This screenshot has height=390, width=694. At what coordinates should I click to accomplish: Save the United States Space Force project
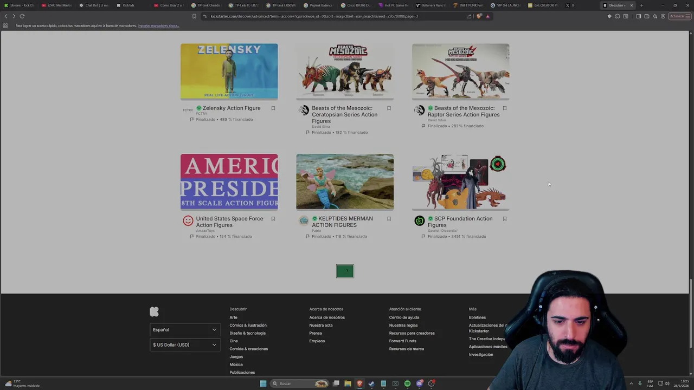[x=273, y=219]
